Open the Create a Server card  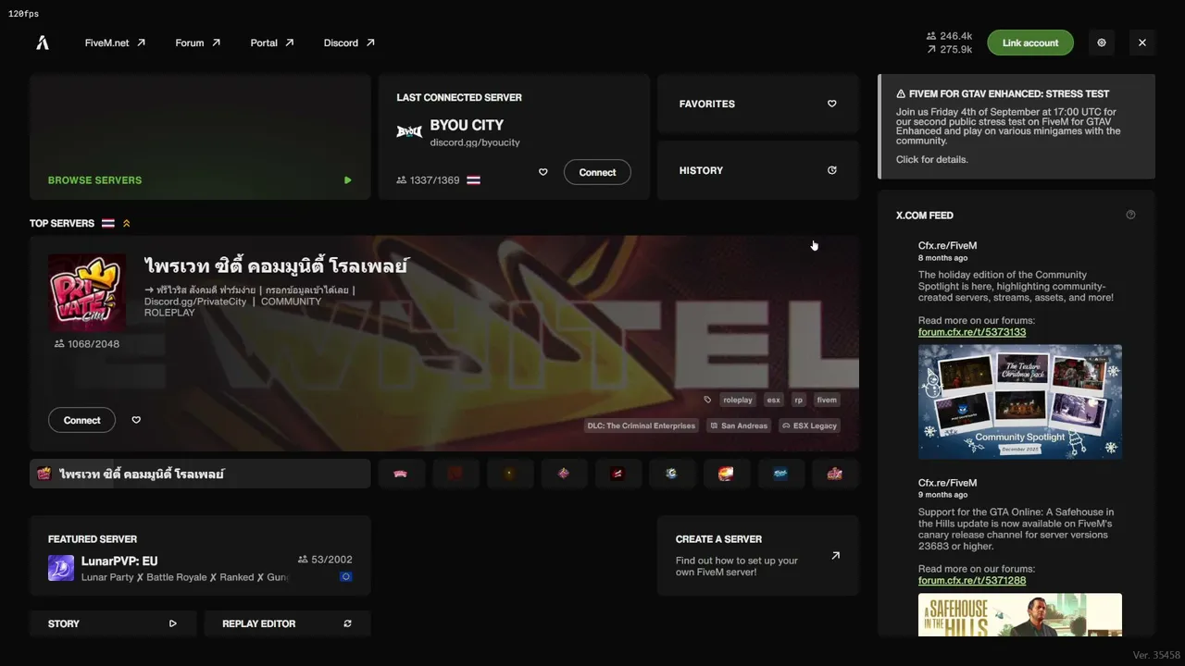[x=758, y=555]
